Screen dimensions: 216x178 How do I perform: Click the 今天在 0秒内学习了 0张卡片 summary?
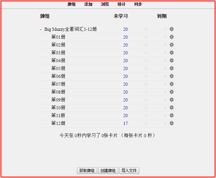tap(107, 136)
